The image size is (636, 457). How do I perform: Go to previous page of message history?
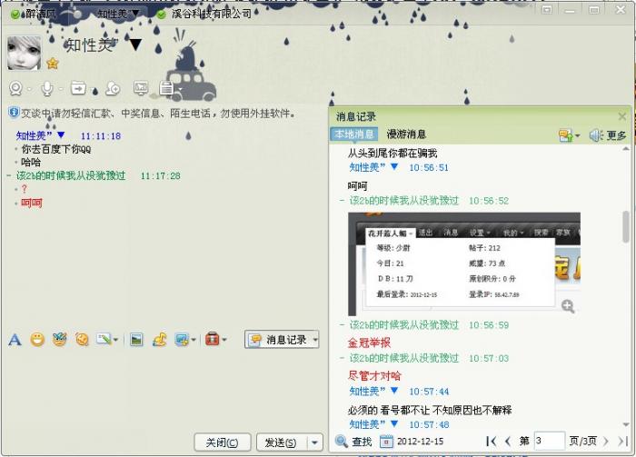pos(508,442)
